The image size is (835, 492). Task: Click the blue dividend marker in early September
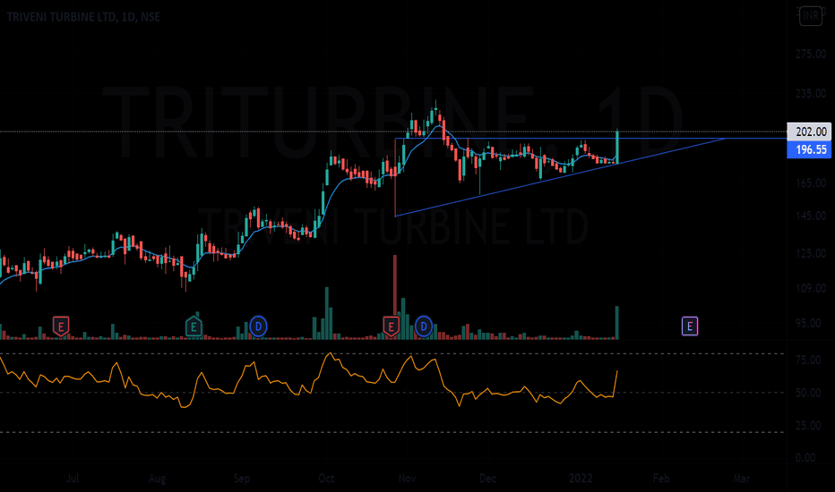tap(258, 326)
